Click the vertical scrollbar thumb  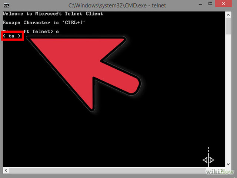tap(228, 26)
